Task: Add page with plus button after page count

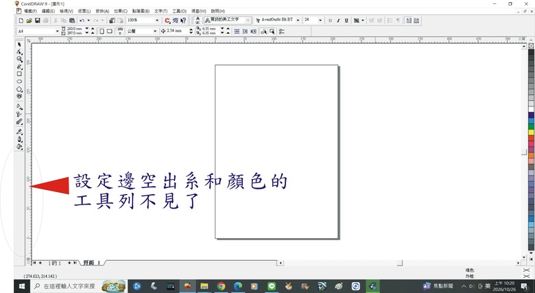Action: (69, 263)
